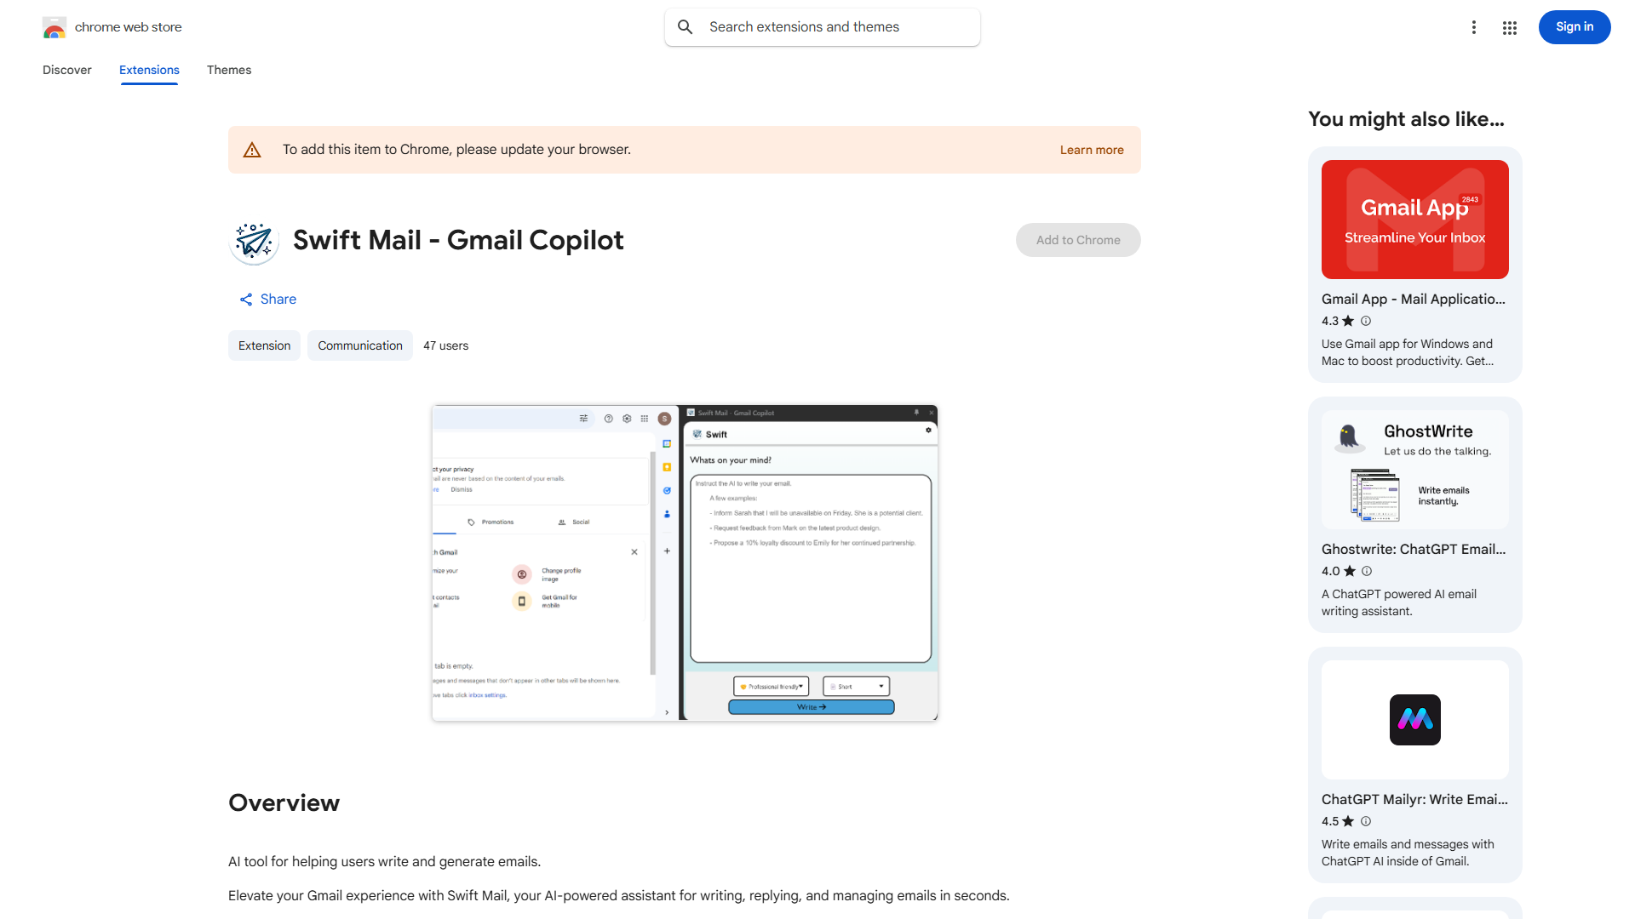This screenshot has width=1635, height=919.
Task: Select the Communication category chip
Action: click(x=359, y=345)
